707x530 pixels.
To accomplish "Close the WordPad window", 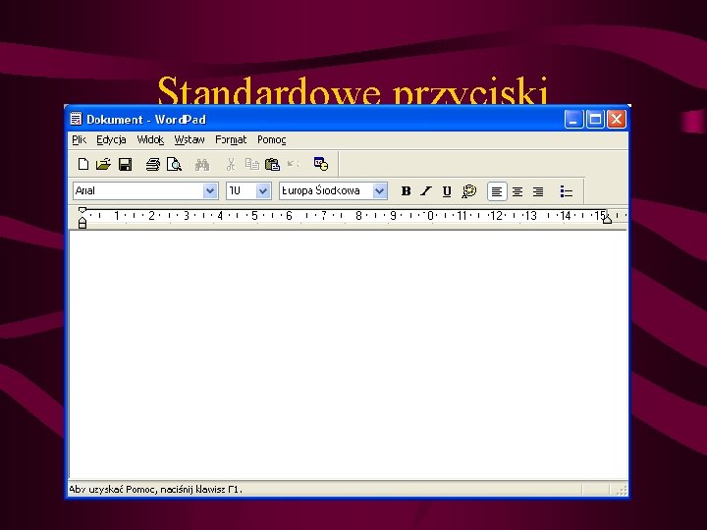I will (616, 120).
